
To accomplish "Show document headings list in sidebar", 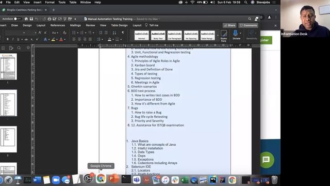I will pos(3,48).
